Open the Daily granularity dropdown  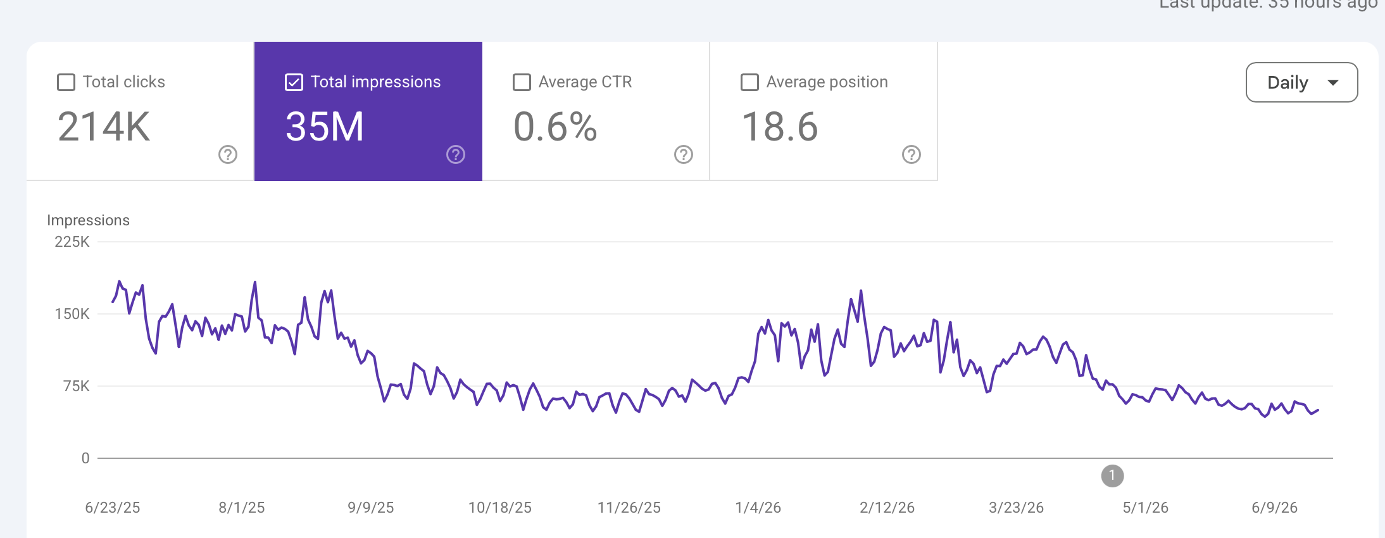(1301, 82)
